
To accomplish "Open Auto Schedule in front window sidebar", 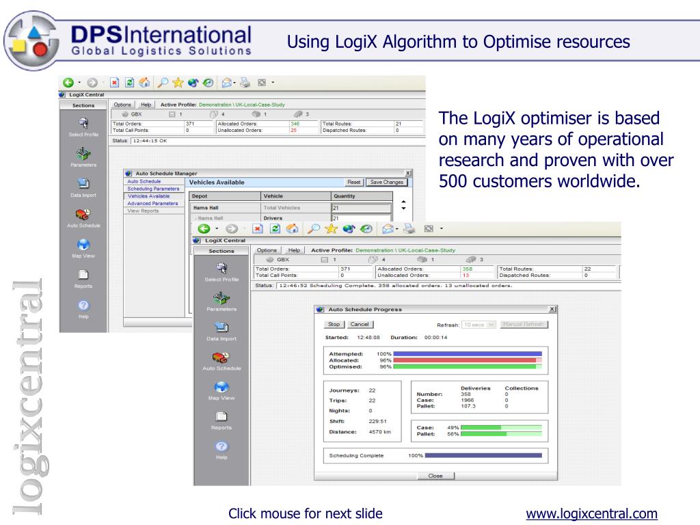I will (221, 361).
